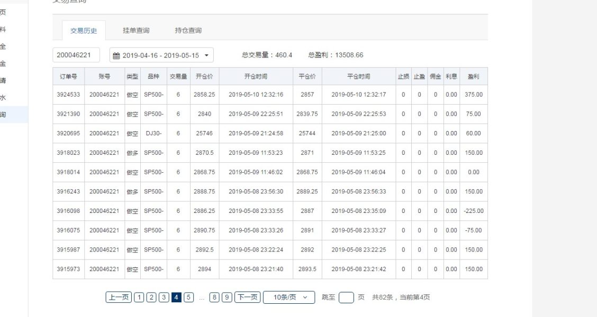597x317 pixels.
Task: Switch to the 挂单查询 tab
Action: pos(136,31)
